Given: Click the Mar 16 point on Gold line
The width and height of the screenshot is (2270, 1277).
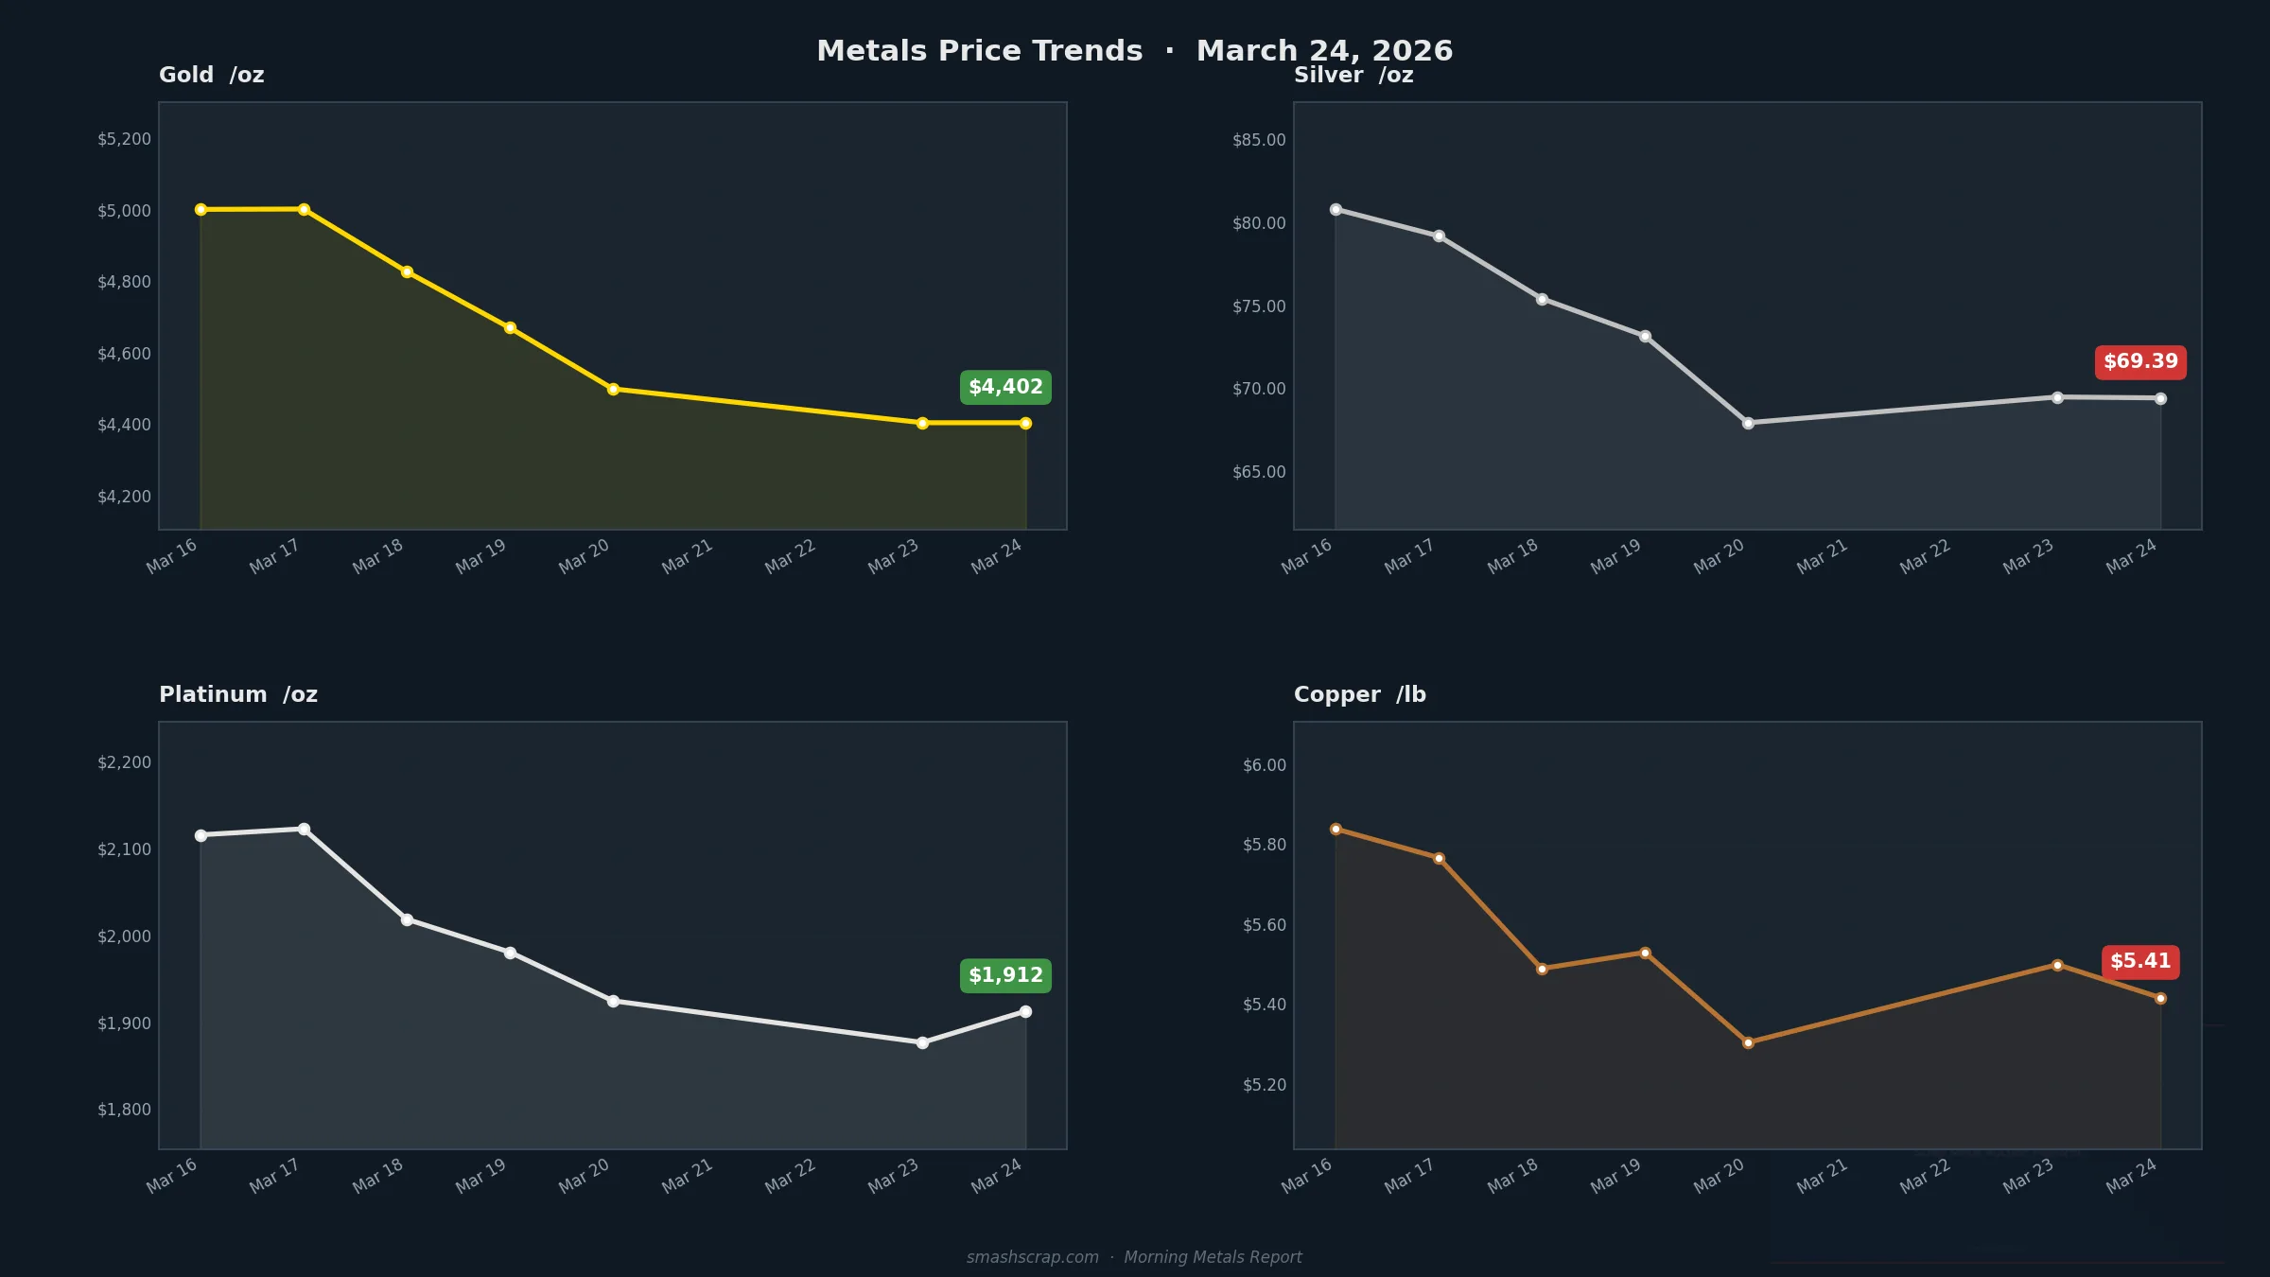Looking at the screenshot, I should pyautogui.click(x=201, y=209).
